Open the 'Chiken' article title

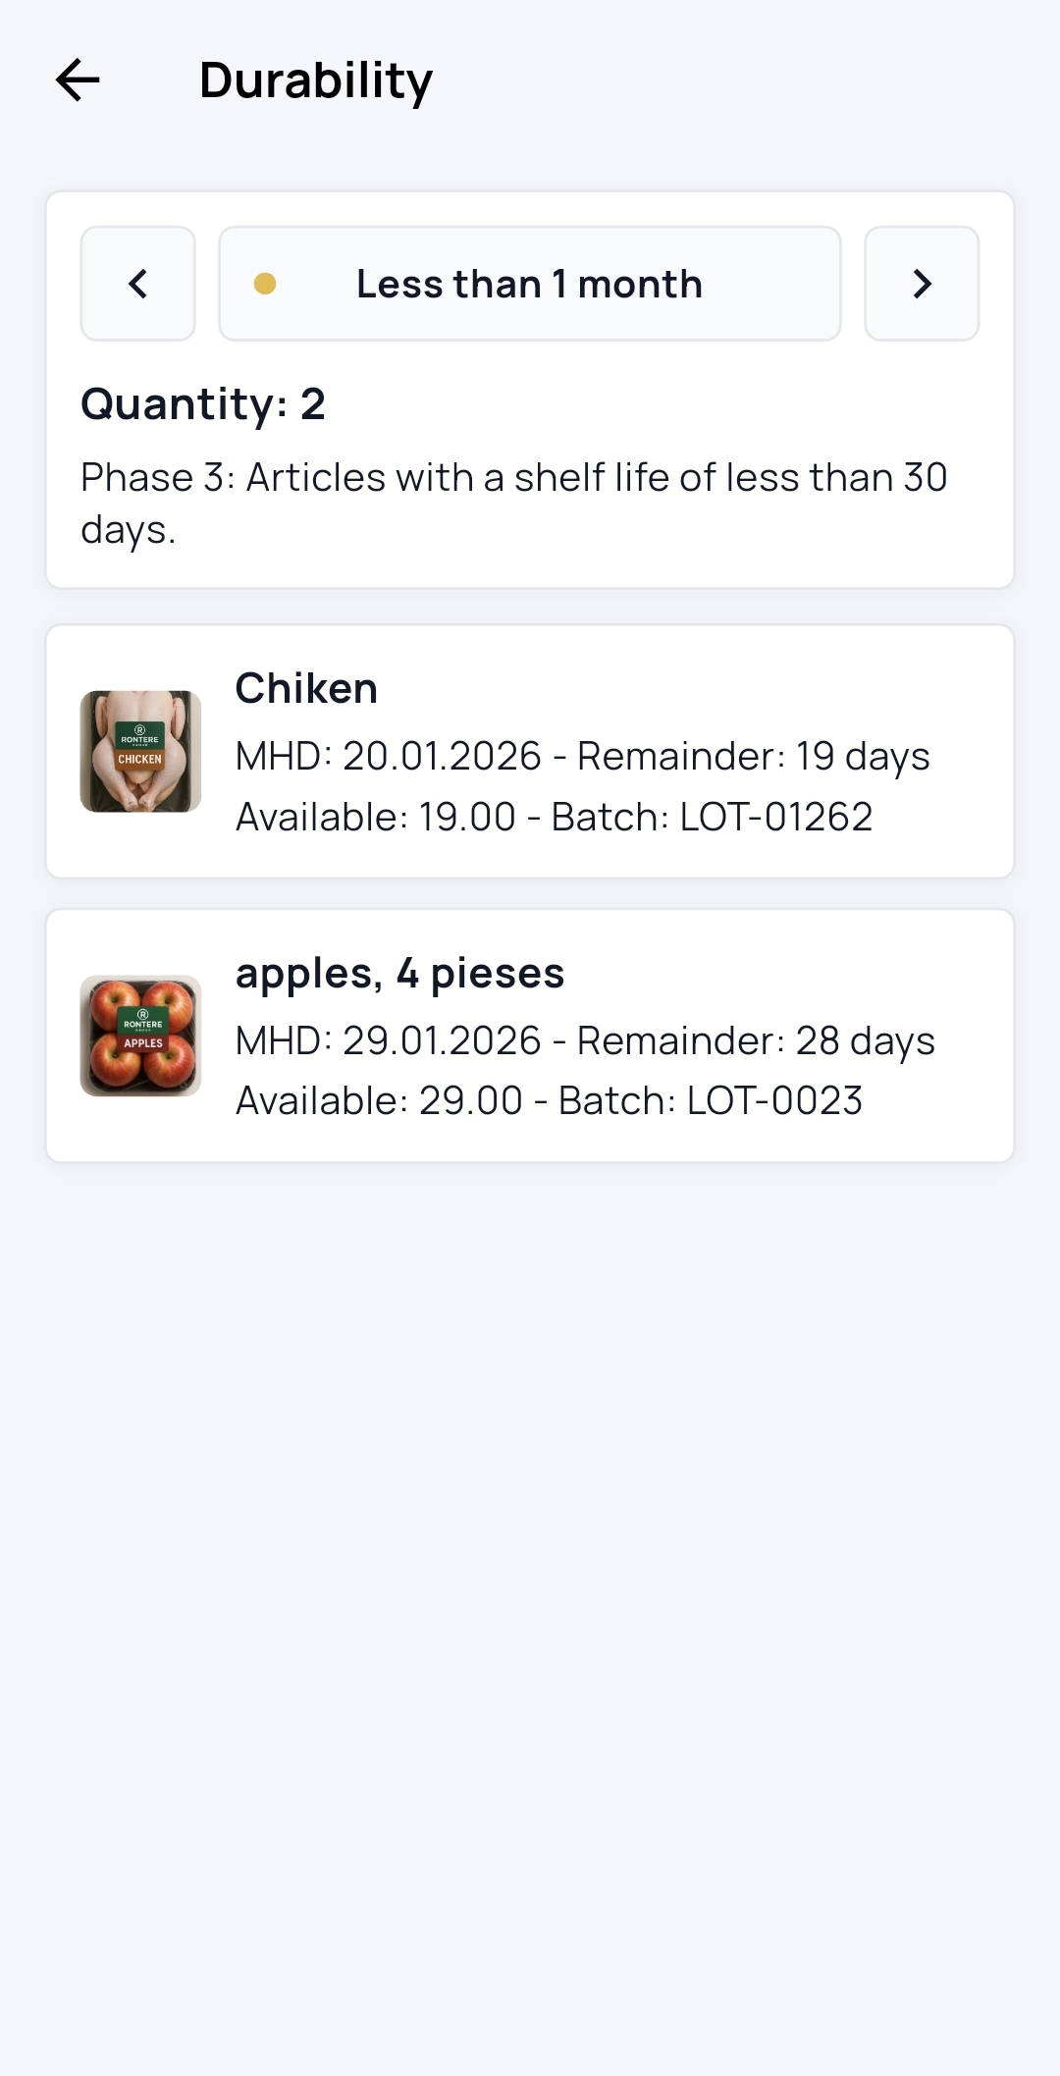tap(306, 688)
